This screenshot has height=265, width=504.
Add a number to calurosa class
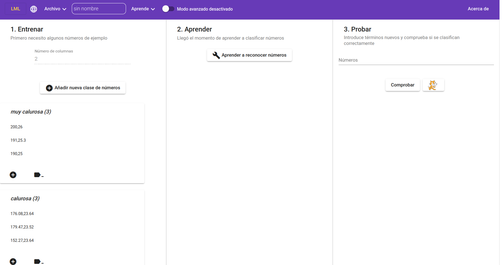tap(13, 261)
